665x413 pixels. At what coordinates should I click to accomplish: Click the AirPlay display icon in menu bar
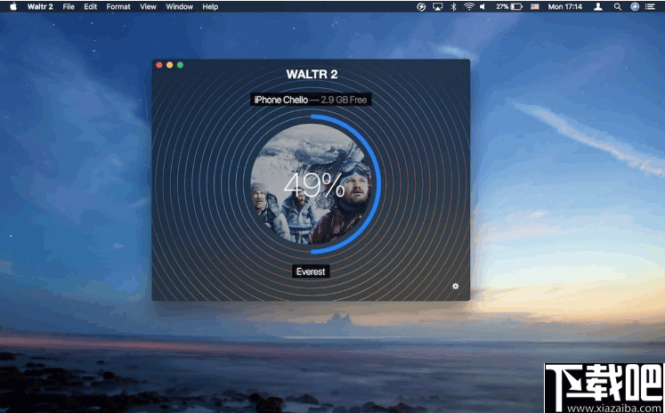click(437, 6)
